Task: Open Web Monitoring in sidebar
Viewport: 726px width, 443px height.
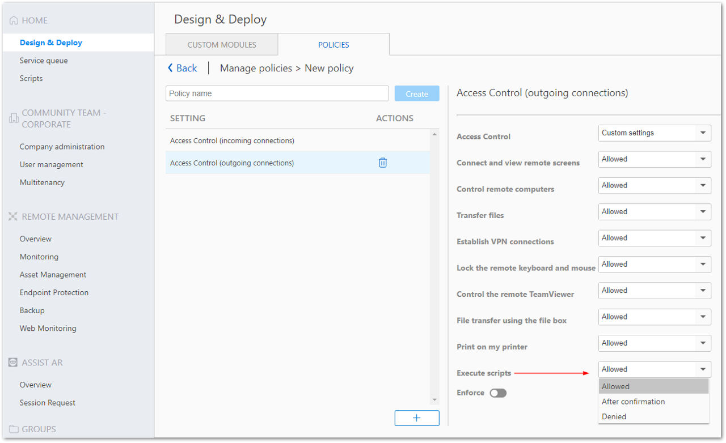Action: click(48, 329)
